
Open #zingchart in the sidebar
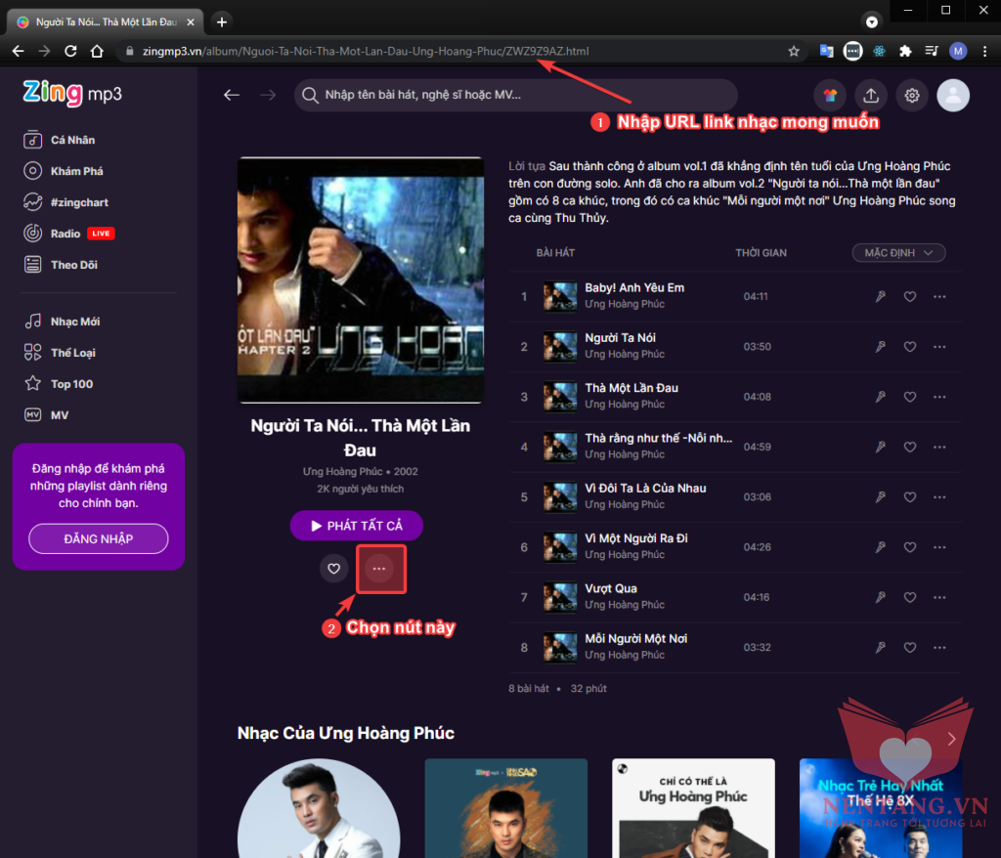[x=79, y=202]
